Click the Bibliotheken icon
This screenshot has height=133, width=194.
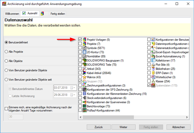click(x=153, y=69)
